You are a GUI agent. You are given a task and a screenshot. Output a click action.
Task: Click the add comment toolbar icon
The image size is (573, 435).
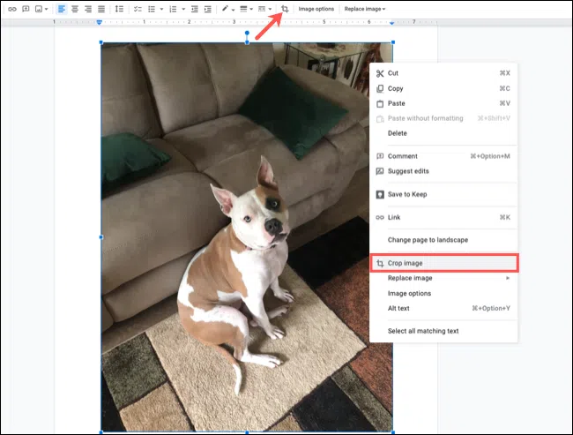[x=25, y=9]
